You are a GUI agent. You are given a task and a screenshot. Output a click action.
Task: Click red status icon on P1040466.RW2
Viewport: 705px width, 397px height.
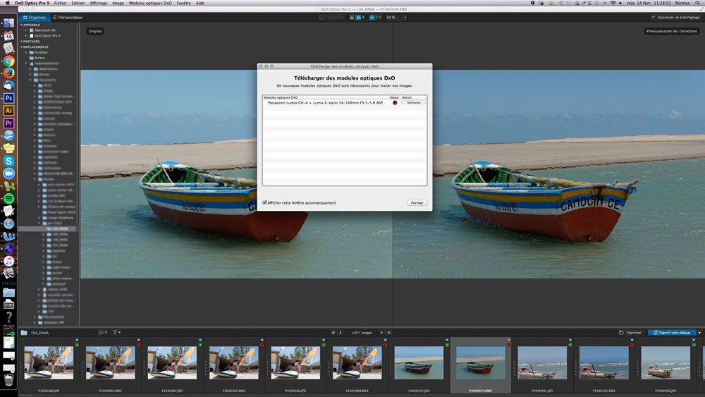coord(138,345)
